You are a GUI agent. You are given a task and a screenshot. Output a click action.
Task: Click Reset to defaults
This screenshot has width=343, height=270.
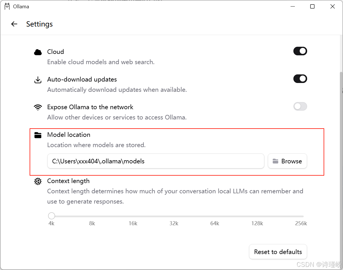pyautogui.click(x=278, y=252)
